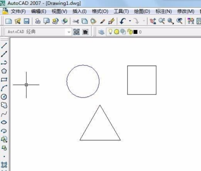Image resolution: width=201 pixels, height=171 pixels.
Task: Open the Redo history dropdown arrow
Action: tap(144, 21)
